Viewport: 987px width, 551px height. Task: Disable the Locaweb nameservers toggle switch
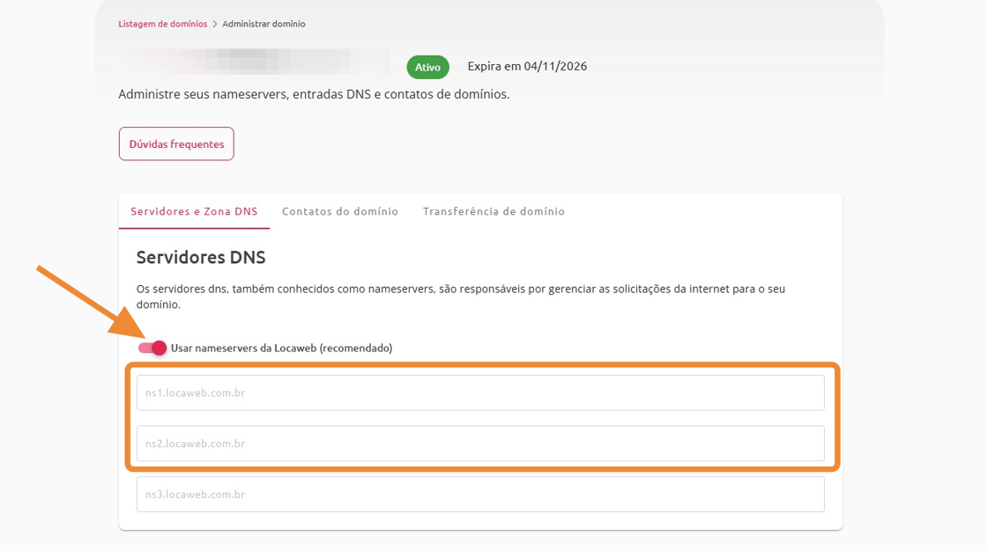[x=152, y=349]
